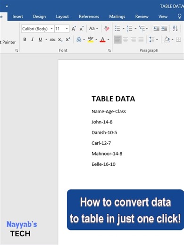Apply red font color

pyautogui.click(x=102, y=40)
